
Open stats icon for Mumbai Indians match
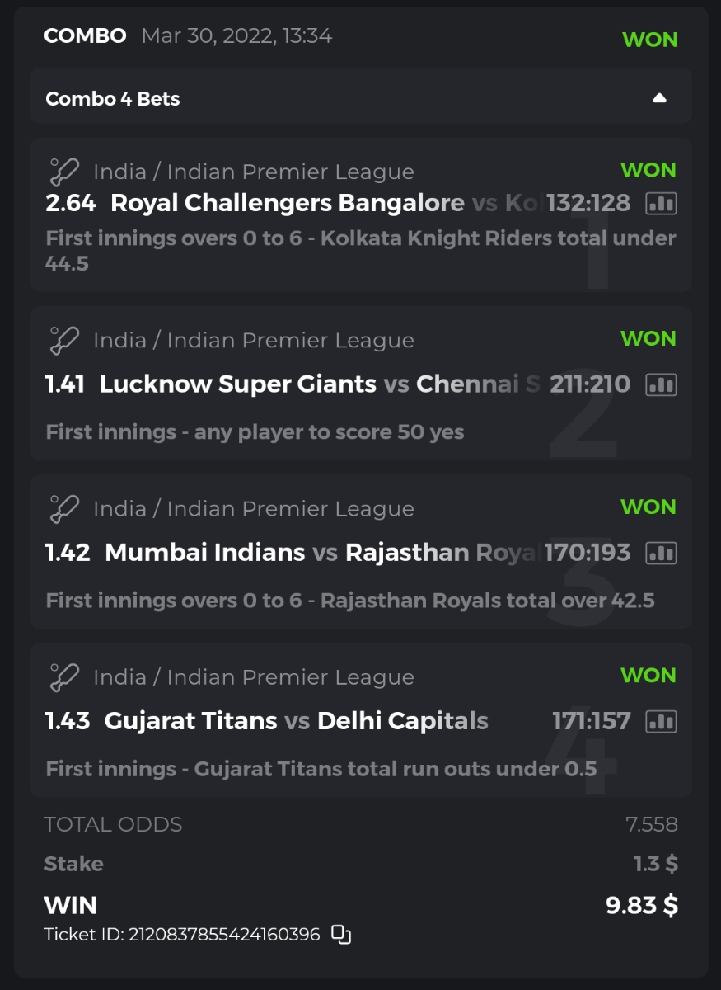pos(661,553)
